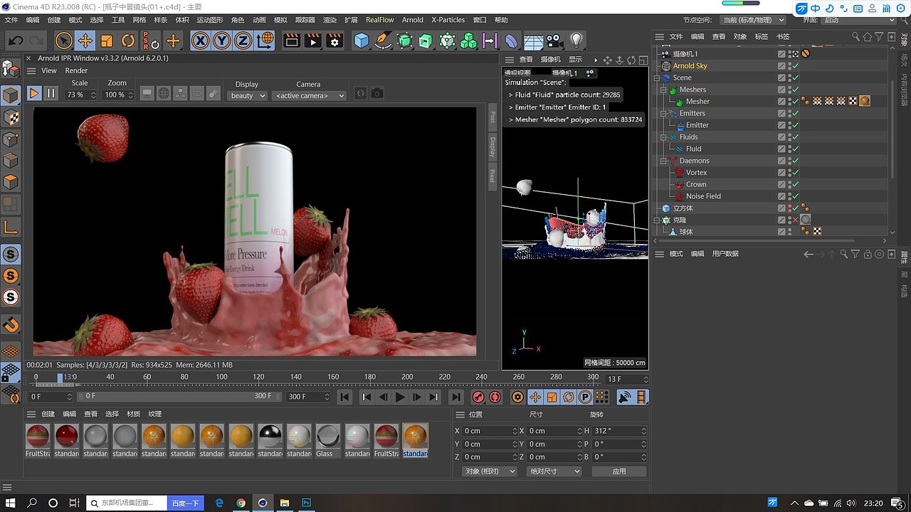Add a floor object from toolbar
911x512 pixels.
click(x=534, y=41)
